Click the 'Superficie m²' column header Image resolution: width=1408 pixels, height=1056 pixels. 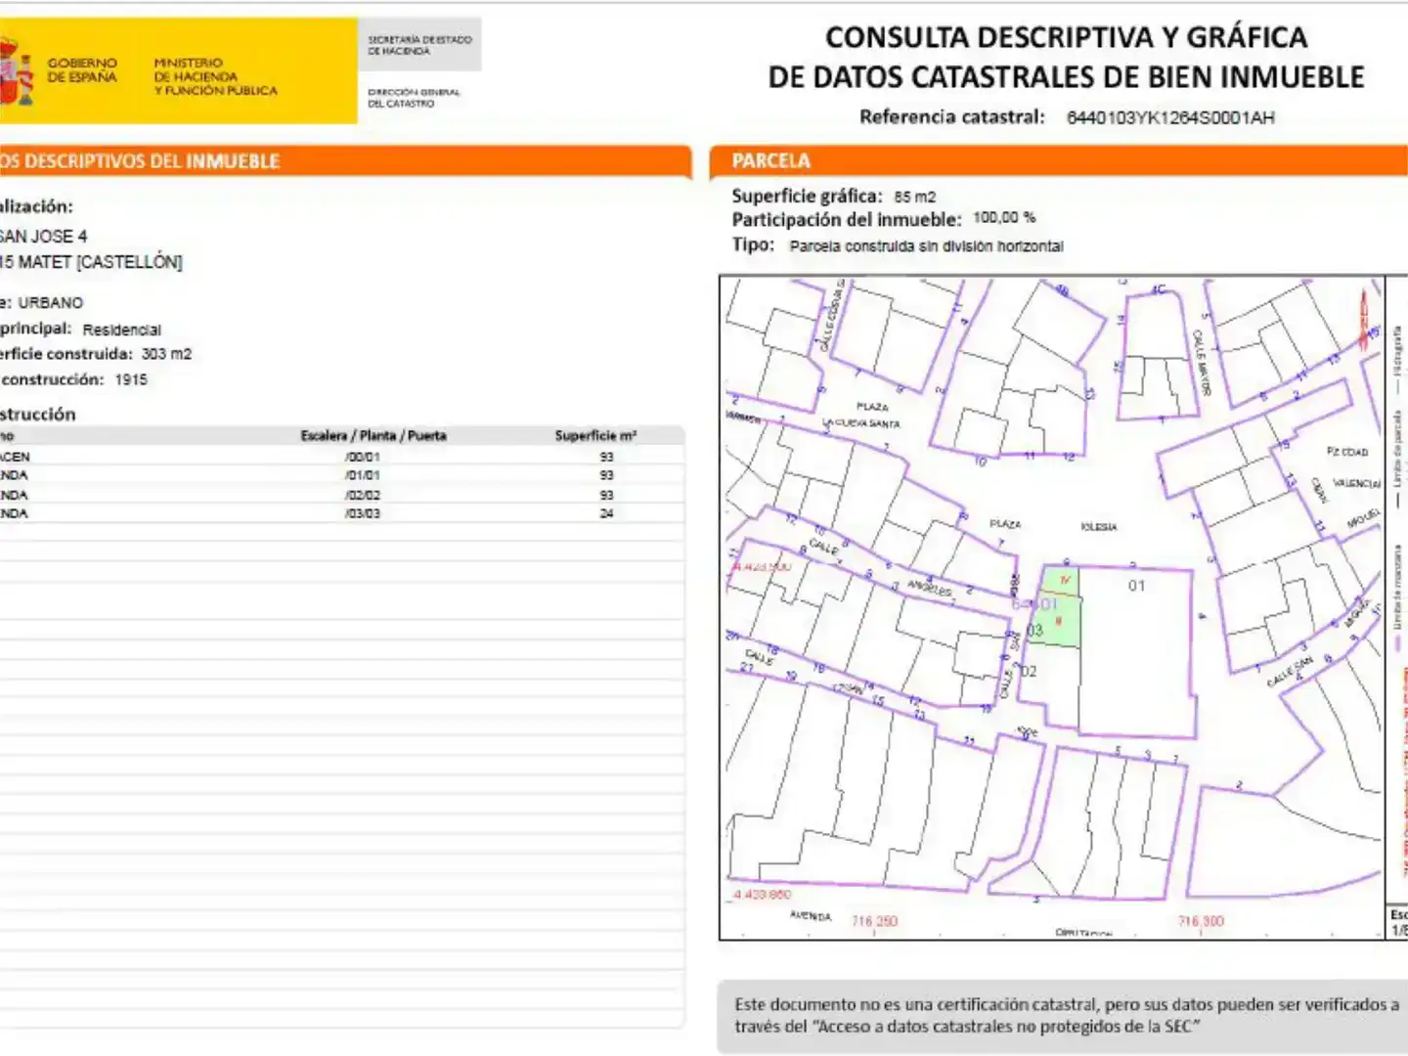pos(595,436)
